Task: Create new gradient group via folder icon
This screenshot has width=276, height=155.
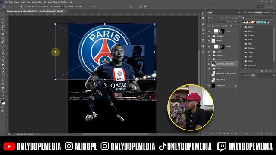Action: pyautogui.click(x=262, y=71)
